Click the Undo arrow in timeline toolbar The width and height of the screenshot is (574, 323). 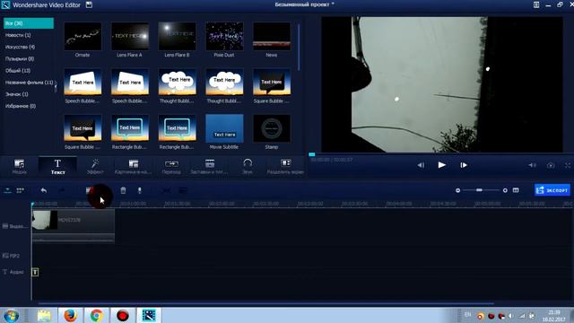(x=44, y=190)
